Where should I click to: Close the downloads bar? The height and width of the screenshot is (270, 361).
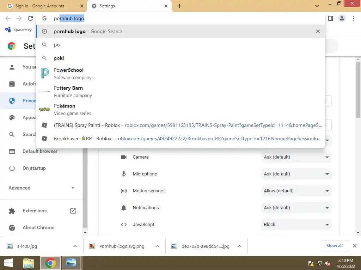pos(355,246)
